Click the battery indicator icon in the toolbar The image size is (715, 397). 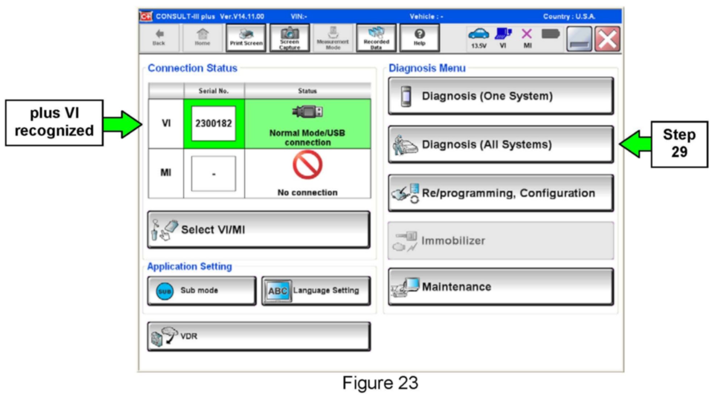tap(550, 35)
